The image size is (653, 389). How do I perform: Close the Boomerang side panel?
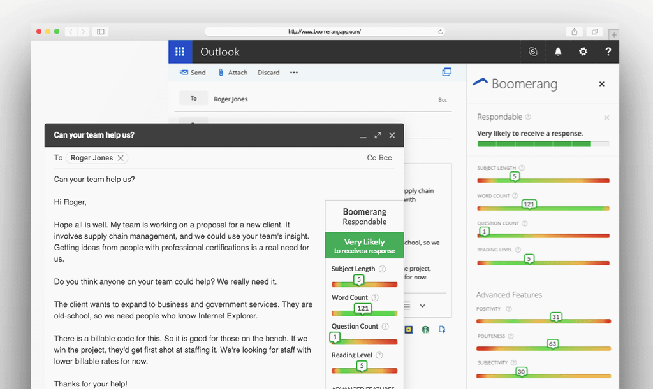601,84
